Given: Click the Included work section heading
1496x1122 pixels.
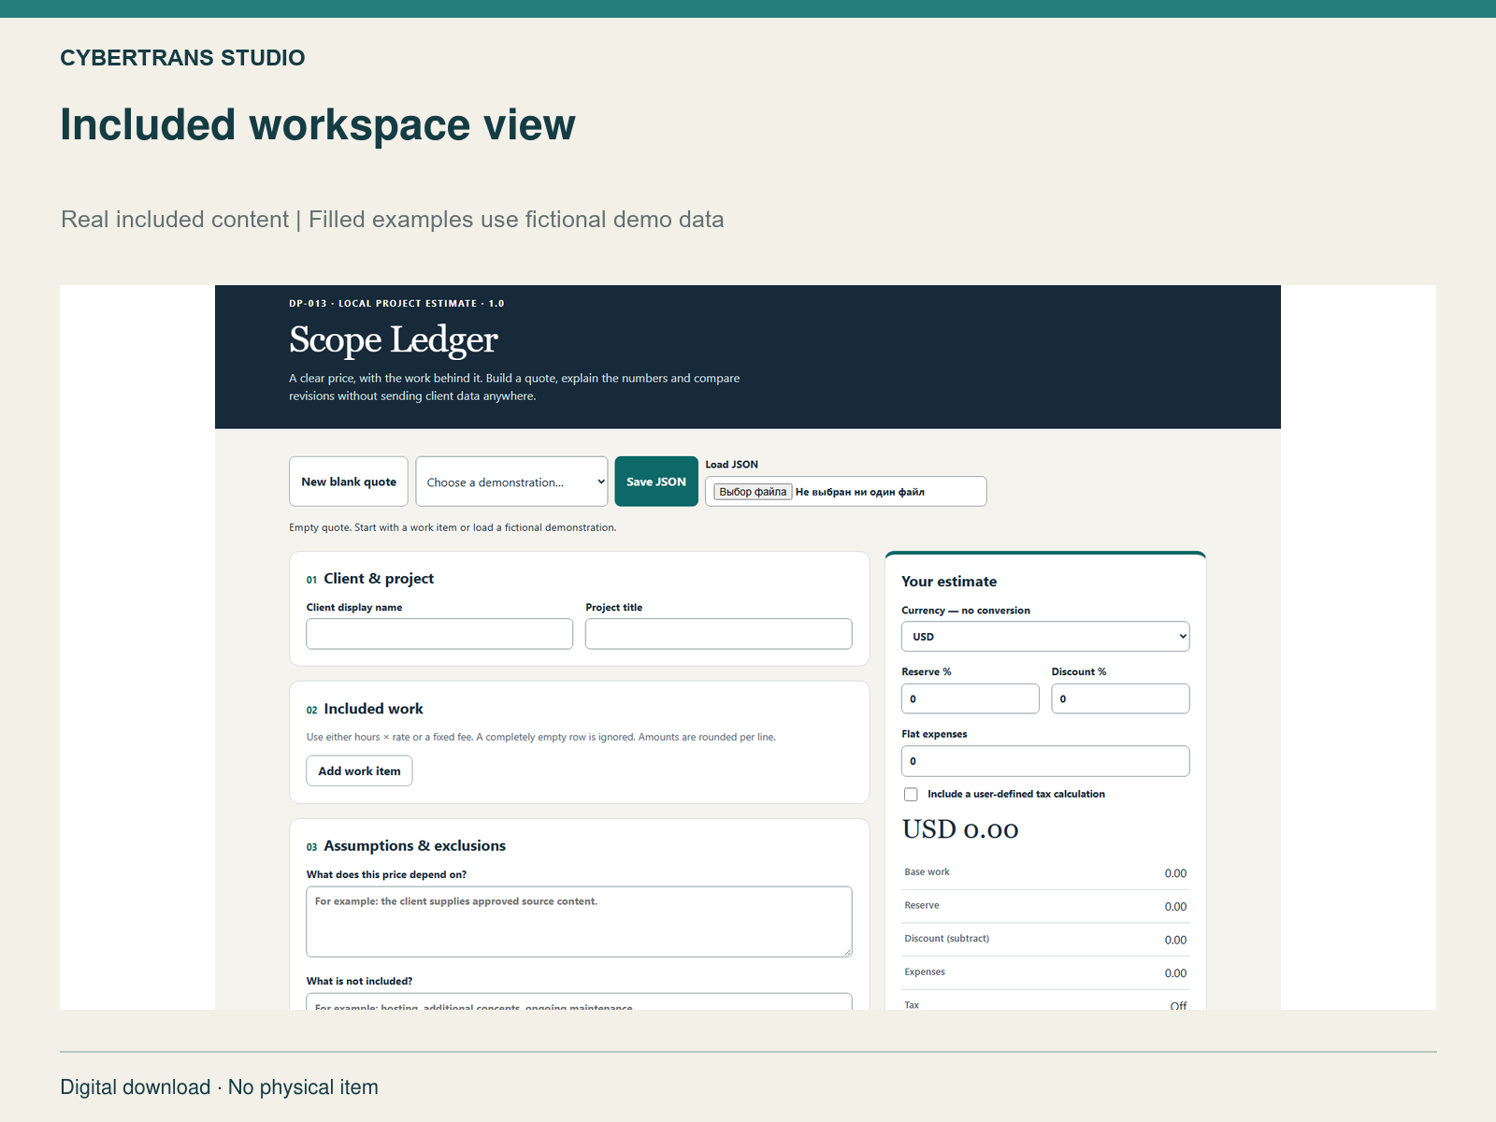Looking at the screenshot, I should click(373, 709).
